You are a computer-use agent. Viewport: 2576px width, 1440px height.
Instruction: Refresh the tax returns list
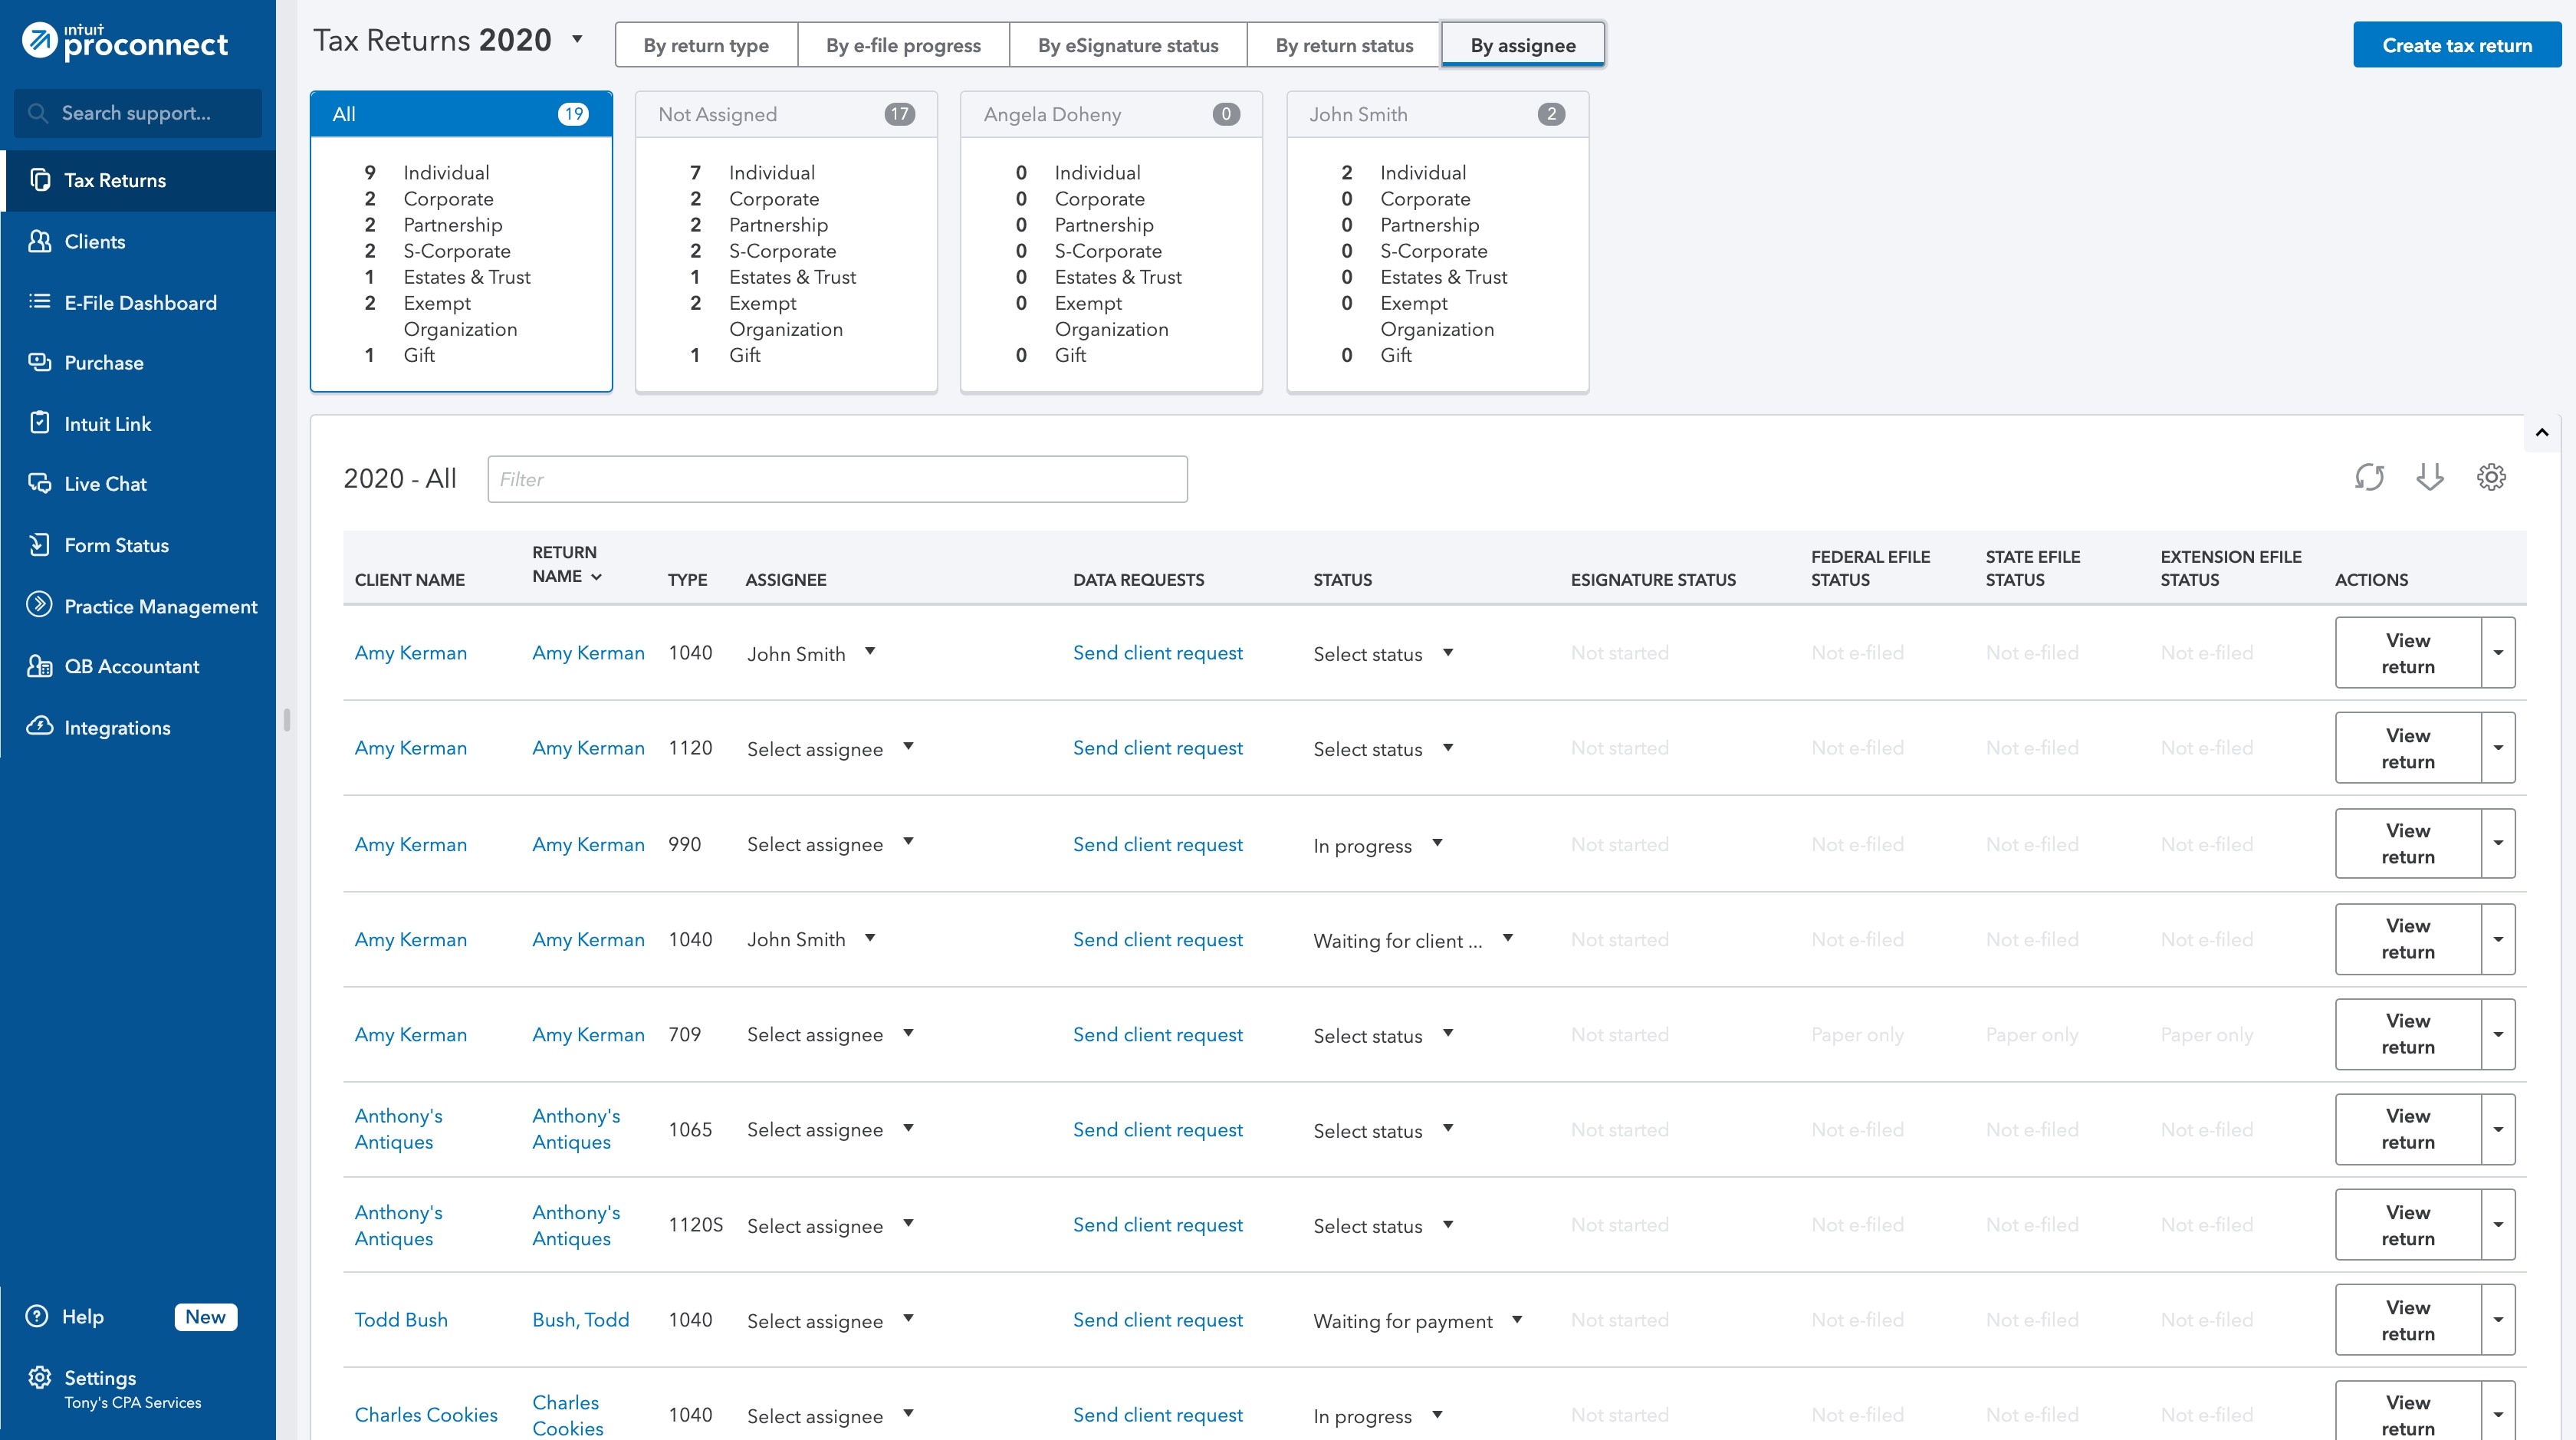coord(2369,477)
